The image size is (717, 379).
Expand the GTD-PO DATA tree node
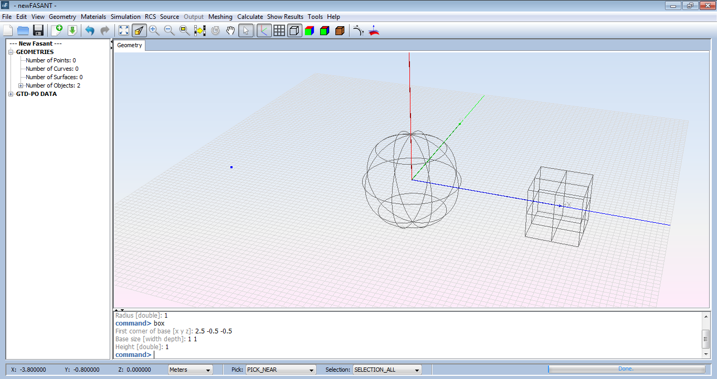(11, 94)
